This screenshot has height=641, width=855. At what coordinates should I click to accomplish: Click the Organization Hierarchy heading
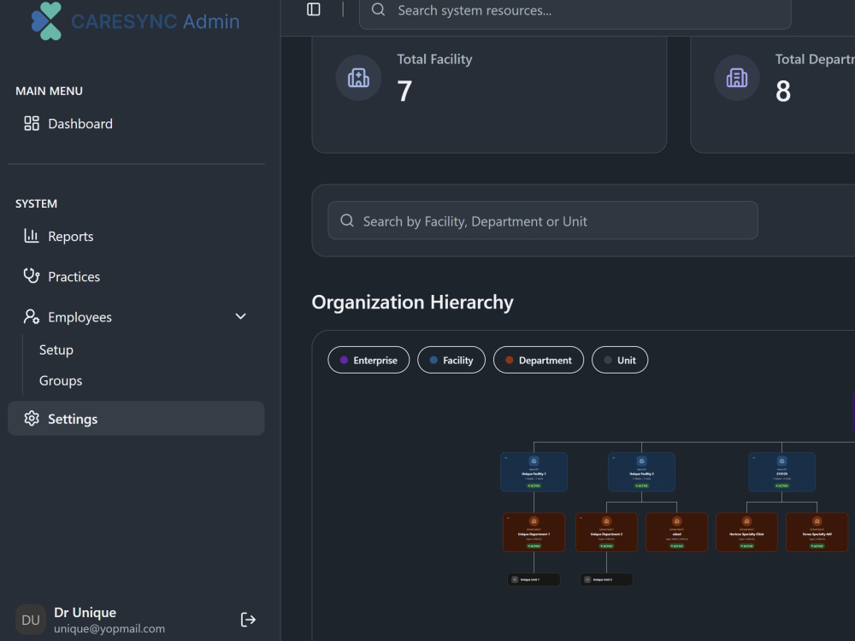[x=412, y=302]
